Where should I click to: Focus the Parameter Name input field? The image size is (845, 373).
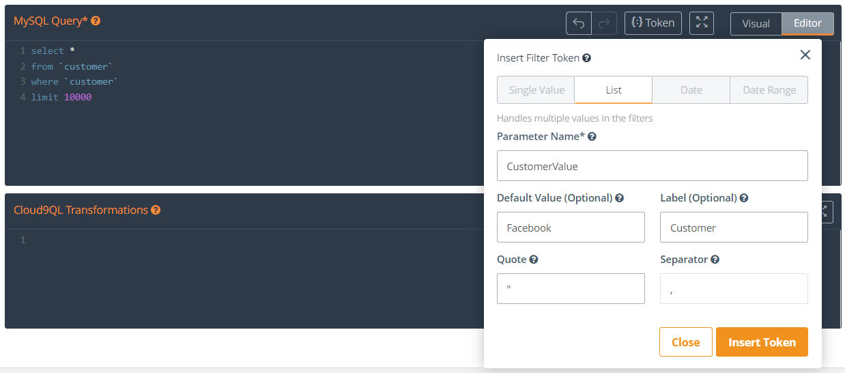[652, 166]
